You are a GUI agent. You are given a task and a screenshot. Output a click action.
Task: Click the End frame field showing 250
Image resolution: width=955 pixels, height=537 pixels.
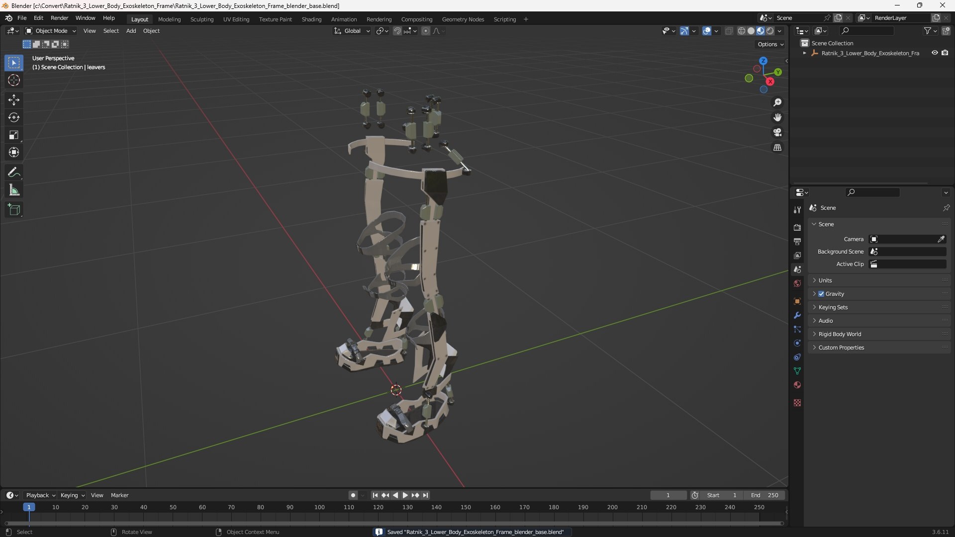tap(764, 495)
